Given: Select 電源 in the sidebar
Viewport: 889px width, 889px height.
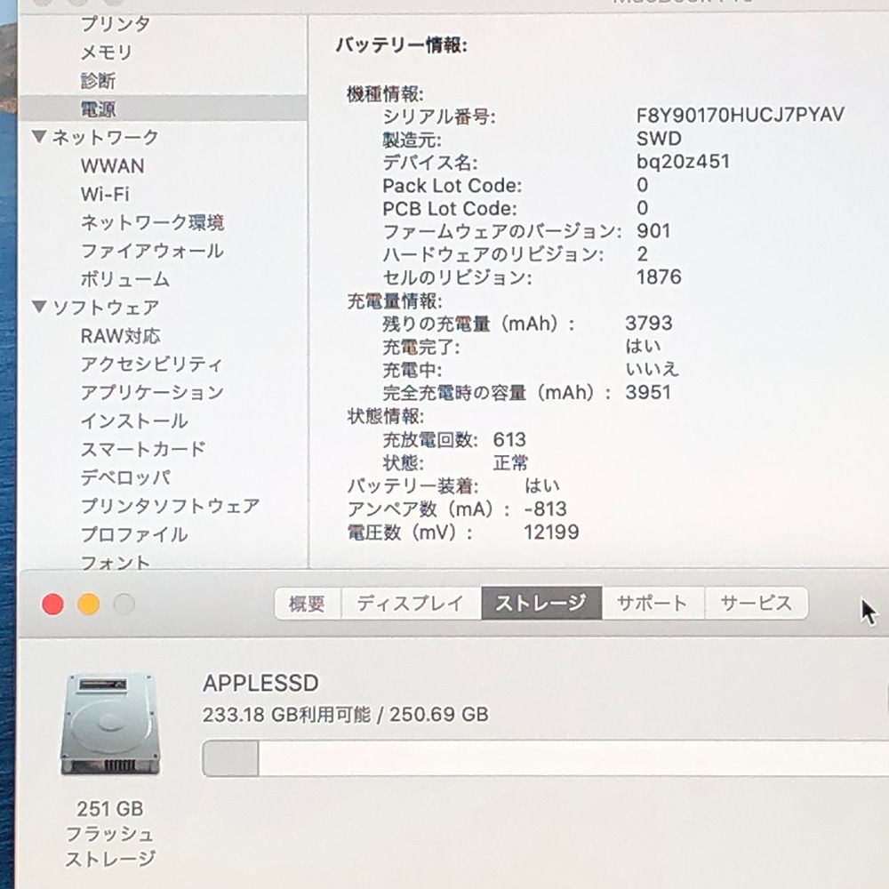Looking at the screenshot, I should (98, 108).
